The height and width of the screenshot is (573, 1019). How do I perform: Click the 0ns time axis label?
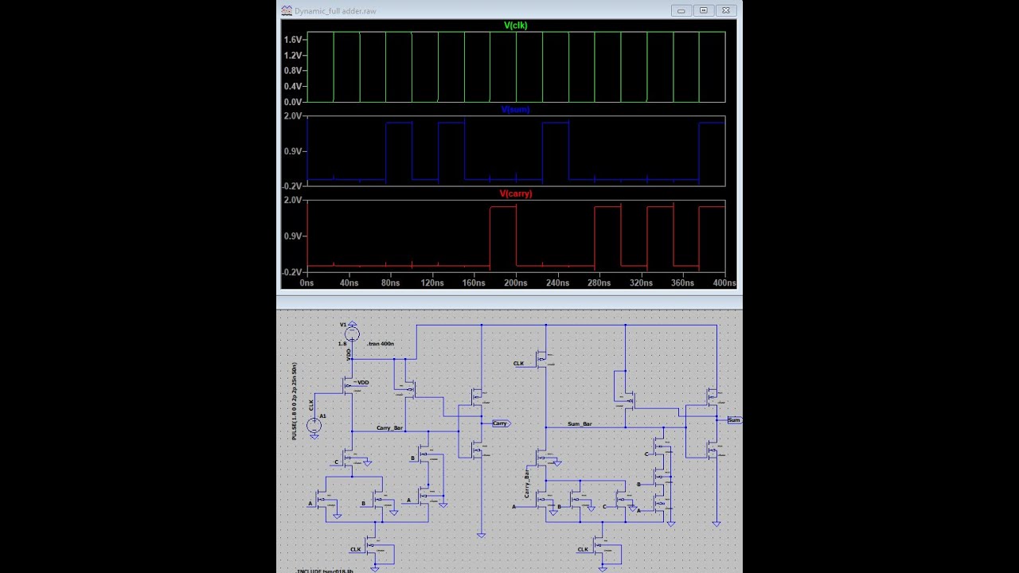click(x=306, y=283)
